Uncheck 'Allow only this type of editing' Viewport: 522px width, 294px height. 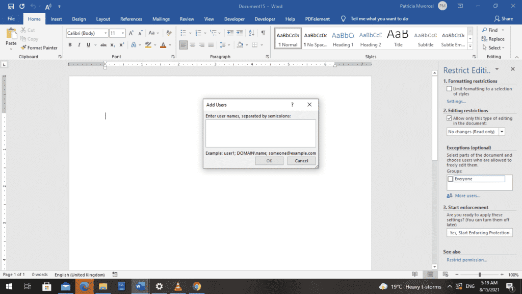pos(450,118)
